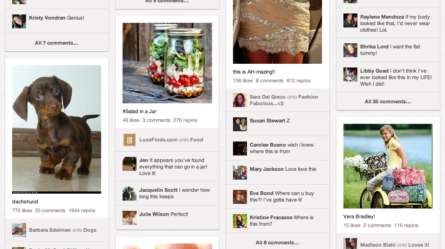
Task: Expand All 35 comments link
Action: (388, 101)
